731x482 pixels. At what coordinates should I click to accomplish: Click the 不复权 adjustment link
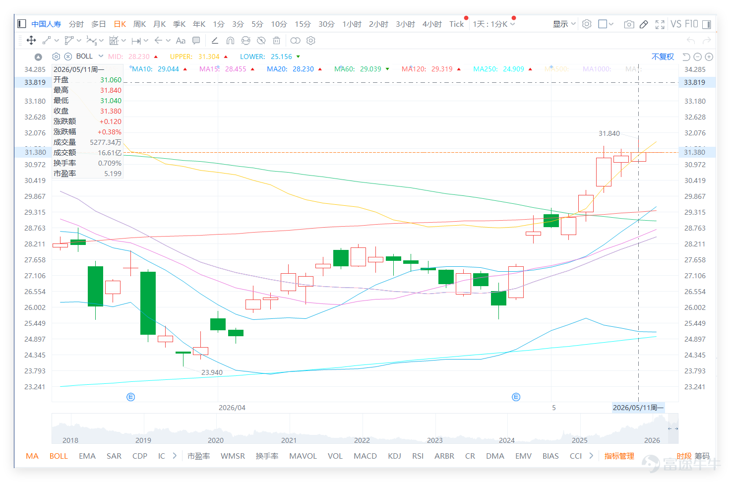663,57
